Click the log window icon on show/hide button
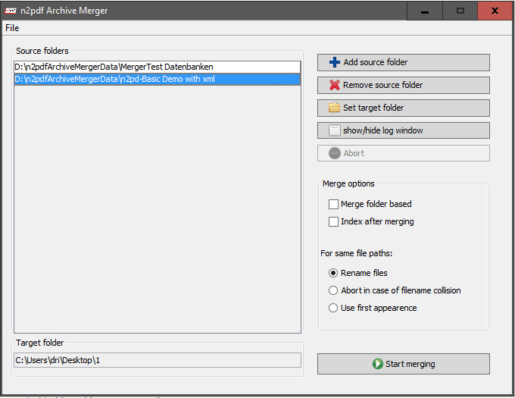 click(x=334, y=130)
